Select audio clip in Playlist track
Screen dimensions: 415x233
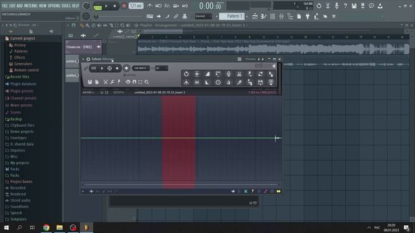(x=273, y=47)
